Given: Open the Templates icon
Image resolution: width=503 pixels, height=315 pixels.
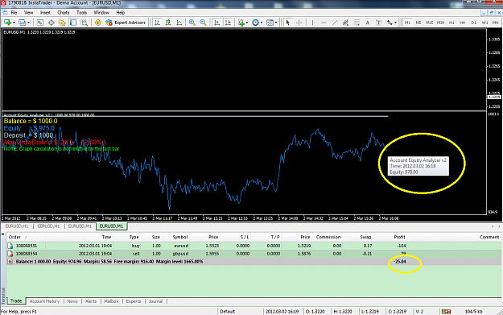Looking at the screenshot, I should tap(270, 23).
